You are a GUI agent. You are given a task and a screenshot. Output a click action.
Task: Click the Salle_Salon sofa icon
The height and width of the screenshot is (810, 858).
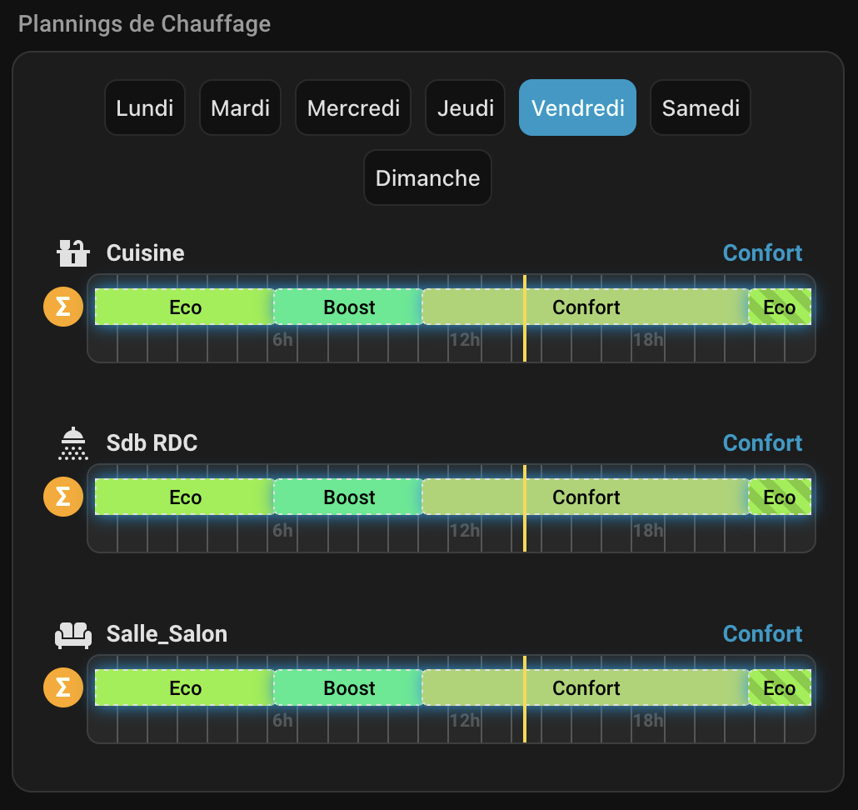click(x=73, y=634)
